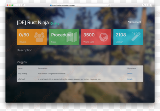Click the Connect button
The height and width of the screenshot is (111, 160).
tap(135, 22)
